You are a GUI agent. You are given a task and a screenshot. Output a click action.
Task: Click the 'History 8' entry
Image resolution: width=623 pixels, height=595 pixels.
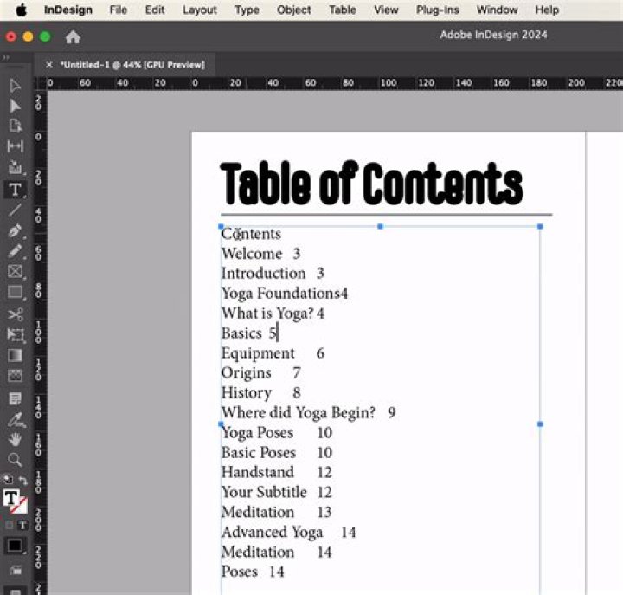click(x=260, y=393)
